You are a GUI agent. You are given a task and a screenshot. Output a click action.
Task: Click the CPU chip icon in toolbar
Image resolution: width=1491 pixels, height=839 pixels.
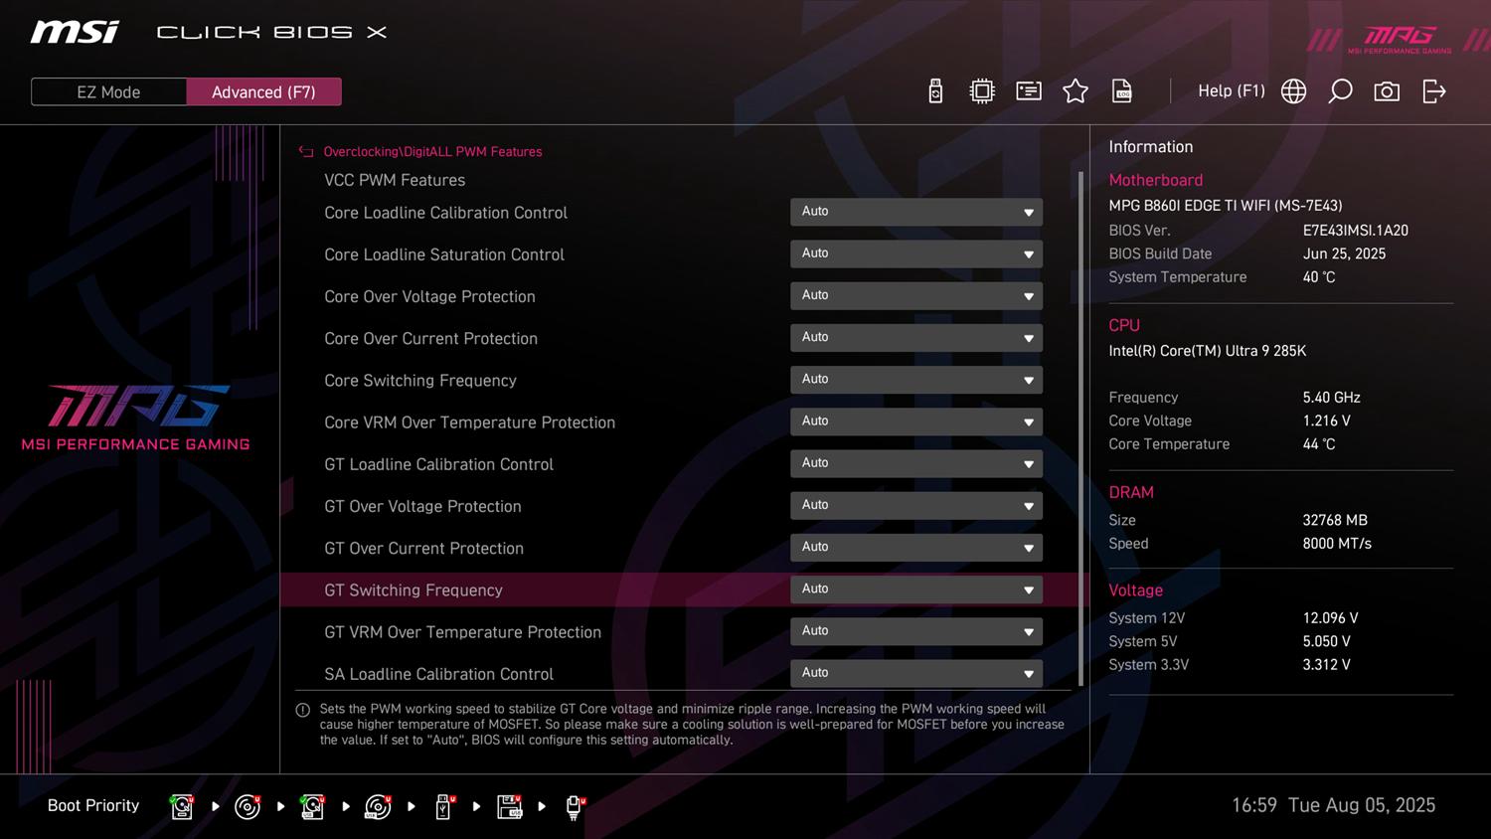click(x=982, y=91)
